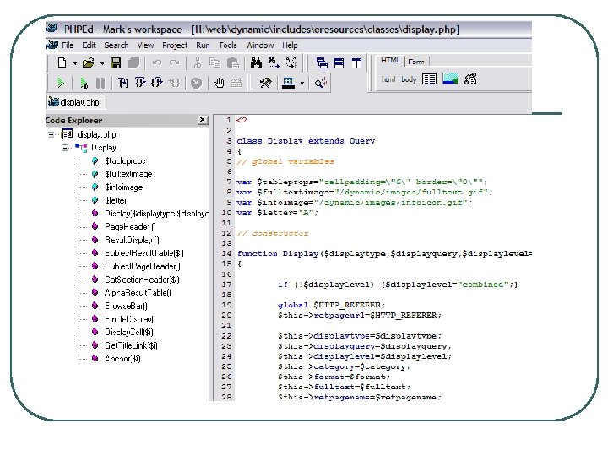Click the New file icon

(x=62, y=62)
